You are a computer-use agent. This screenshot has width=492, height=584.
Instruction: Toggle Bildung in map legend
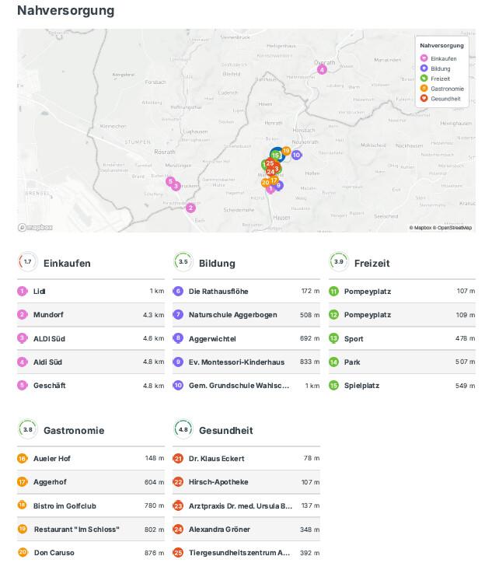click(x=439, y=69)
